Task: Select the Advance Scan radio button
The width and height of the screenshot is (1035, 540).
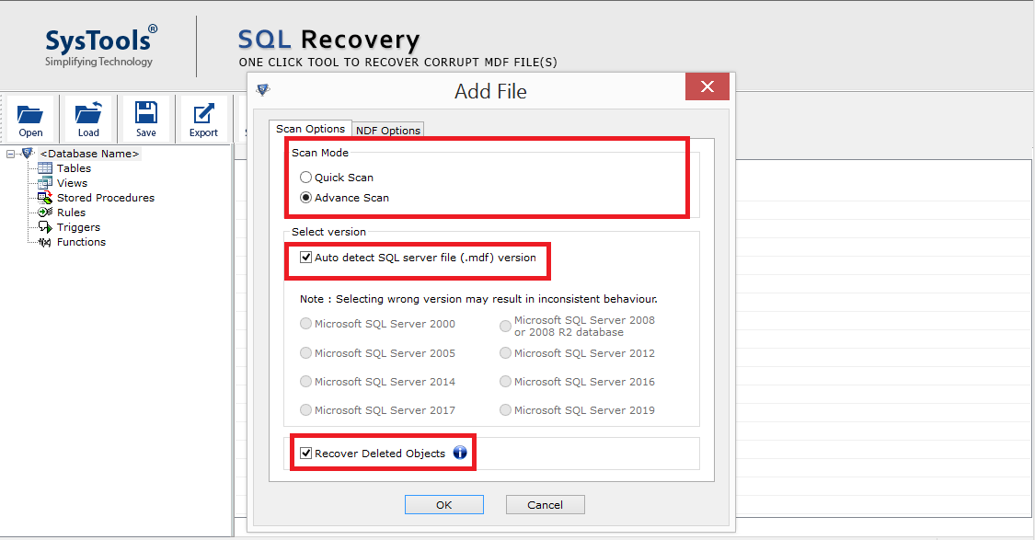Action: click(x=305, y=198)
